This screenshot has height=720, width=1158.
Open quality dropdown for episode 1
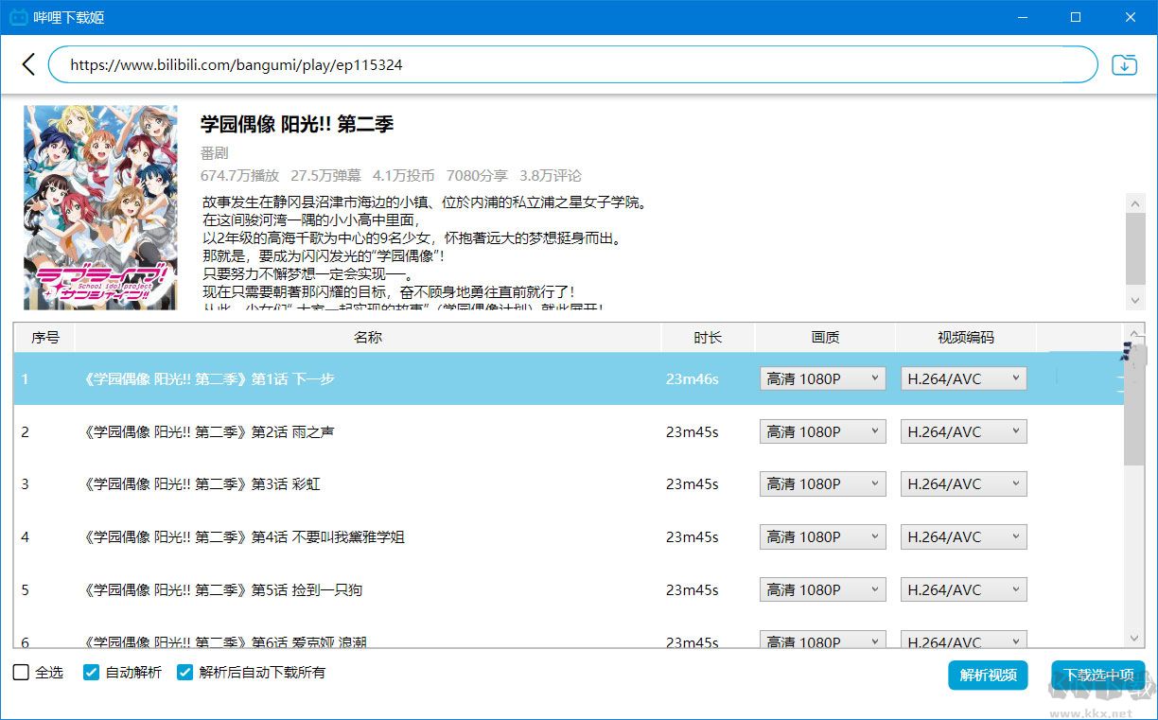822,378
